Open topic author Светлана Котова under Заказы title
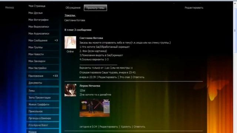 click(75, 20)
